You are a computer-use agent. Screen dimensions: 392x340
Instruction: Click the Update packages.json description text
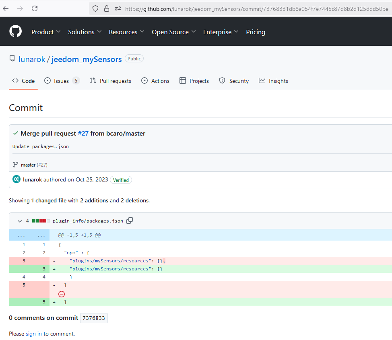[x=41, y=146]
